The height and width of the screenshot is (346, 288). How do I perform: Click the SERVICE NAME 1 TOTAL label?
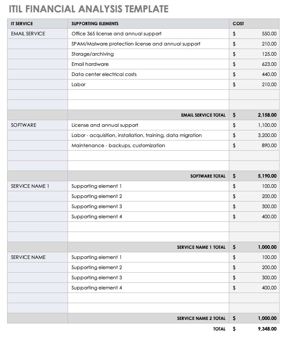pos(201,247)
